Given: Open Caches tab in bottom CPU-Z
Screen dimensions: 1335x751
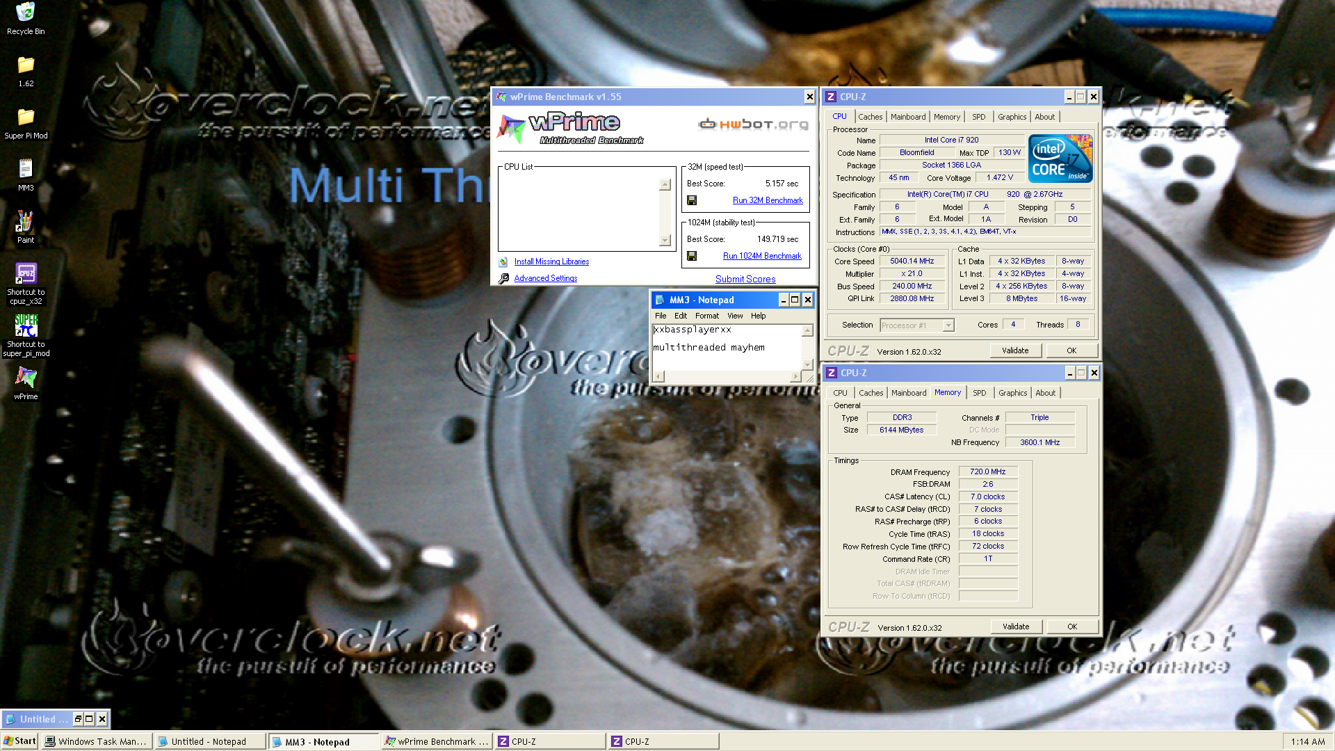Looking at the screenshot, I should click(871, 393).
